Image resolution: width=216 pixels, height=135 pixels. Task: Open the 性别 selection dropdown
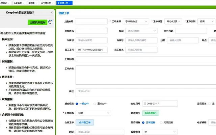tap(138, 31)
